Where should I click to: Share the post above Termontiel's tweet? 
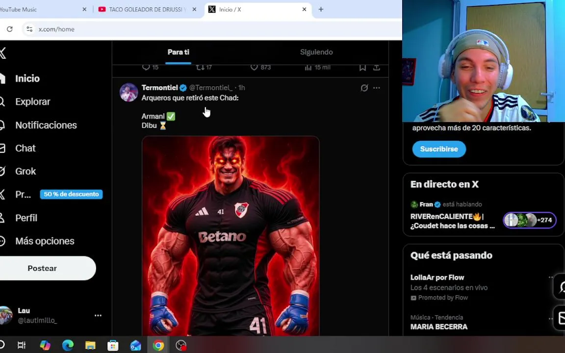coord(377,67)
